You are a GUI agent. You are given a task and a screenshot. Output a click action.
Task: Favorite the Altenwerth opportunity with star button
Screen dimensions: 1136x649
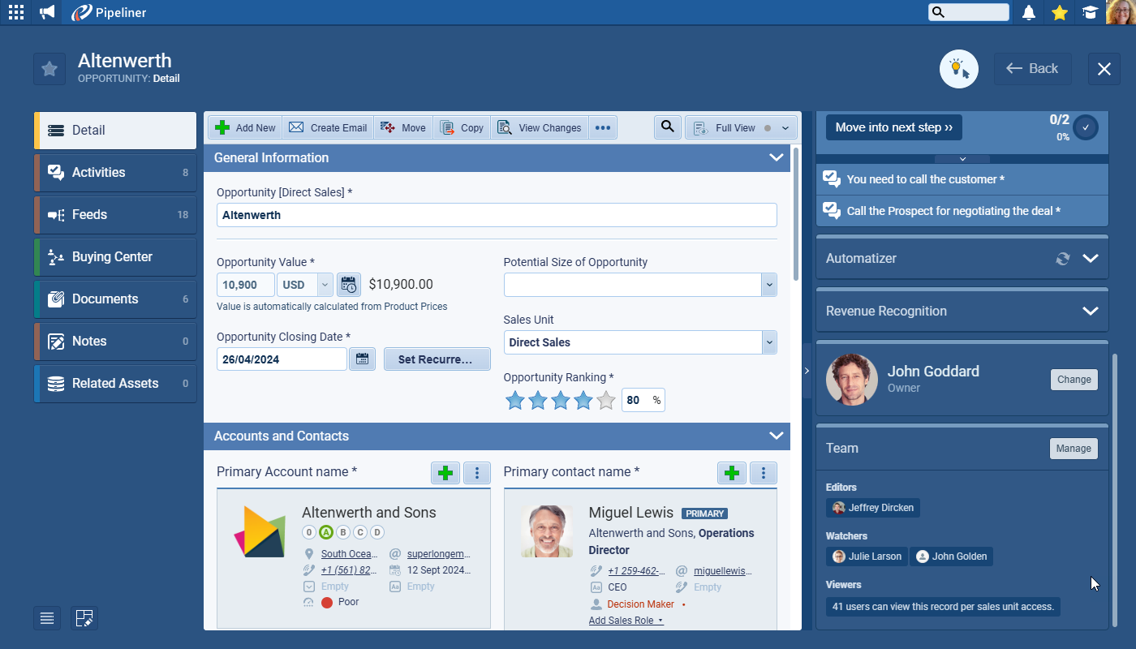tap(49, 69)
